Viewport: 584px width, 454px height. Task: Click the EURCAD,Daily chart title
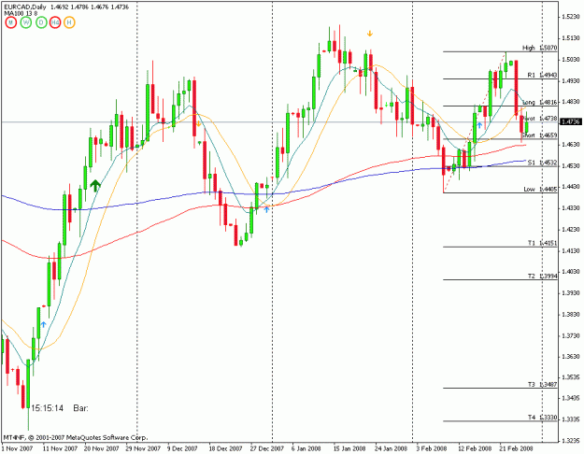click(25, 7)
